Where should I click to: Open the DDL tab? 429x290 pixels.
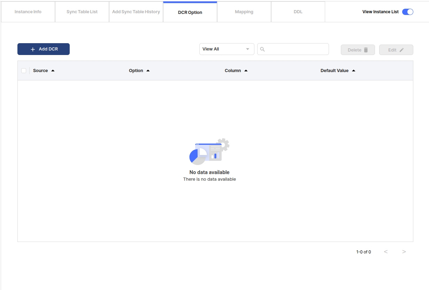pyautogui.click(x=298, y=12)
